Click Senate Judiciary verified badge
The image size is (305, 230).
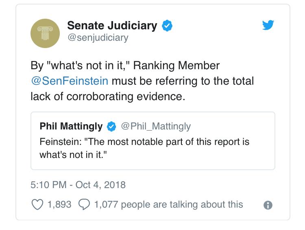pos(167,26)
